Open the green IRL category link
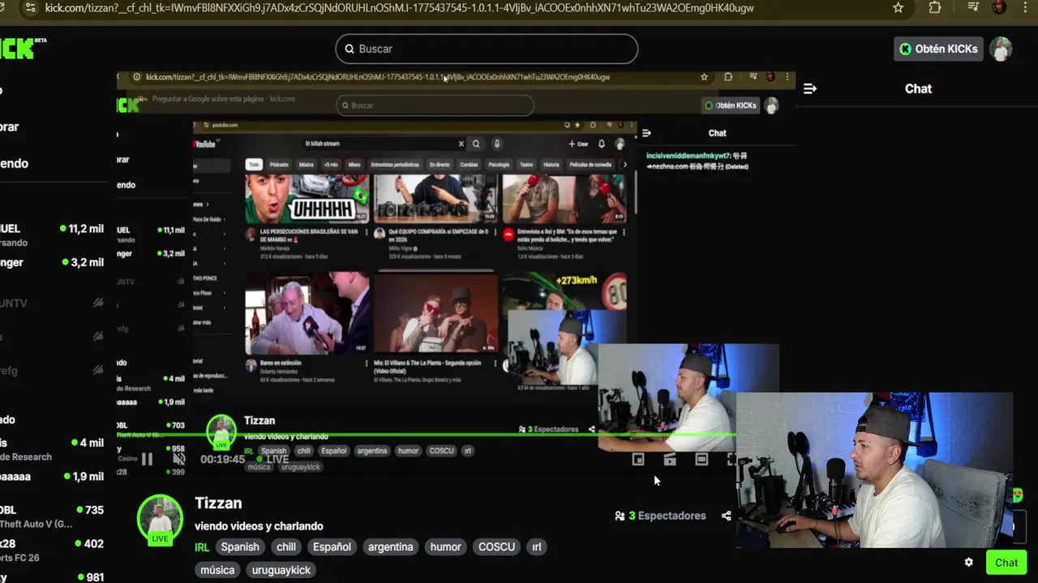The height and width of the screenshot is (583, 1038). pyautogui.click(x=202, y=547)
